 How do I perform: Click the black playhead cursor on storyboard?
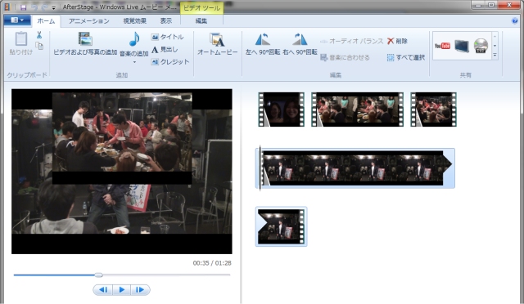point(260,168)
